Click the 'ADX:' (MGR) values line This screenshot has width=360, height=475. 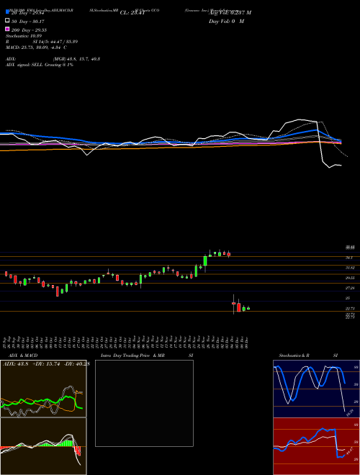[53, 59]
